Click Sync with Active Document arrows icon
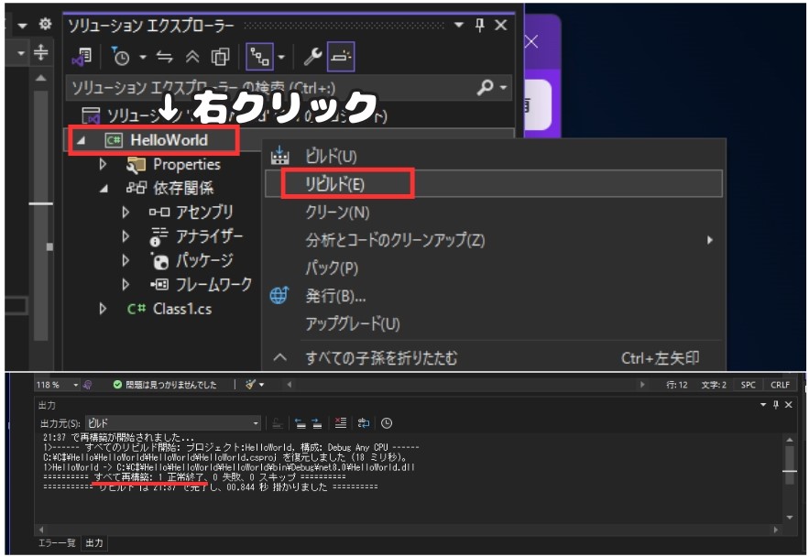 (x=165, y=57)
